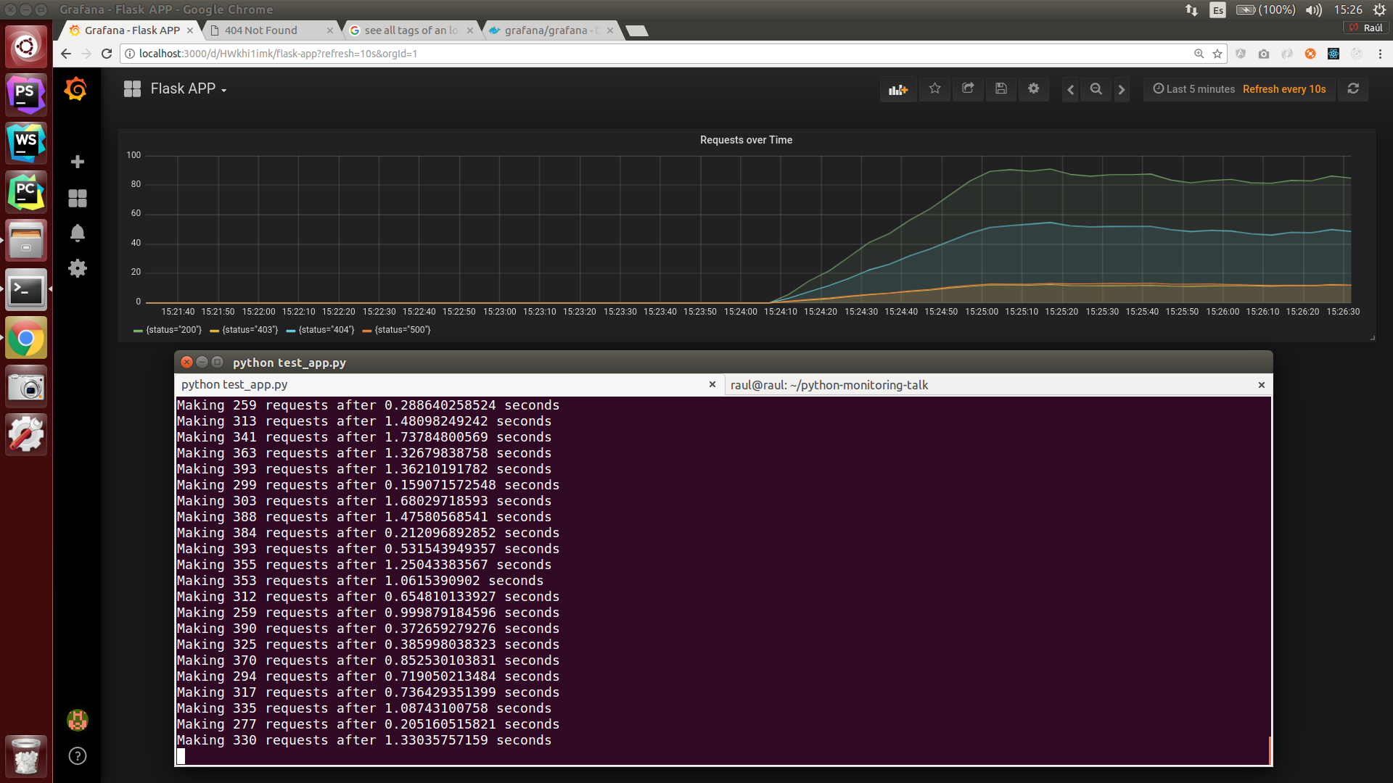Click the add panel icon in Grafana
The width and height of the screenshot is (1393, 783).
click(x=897, y=88)
